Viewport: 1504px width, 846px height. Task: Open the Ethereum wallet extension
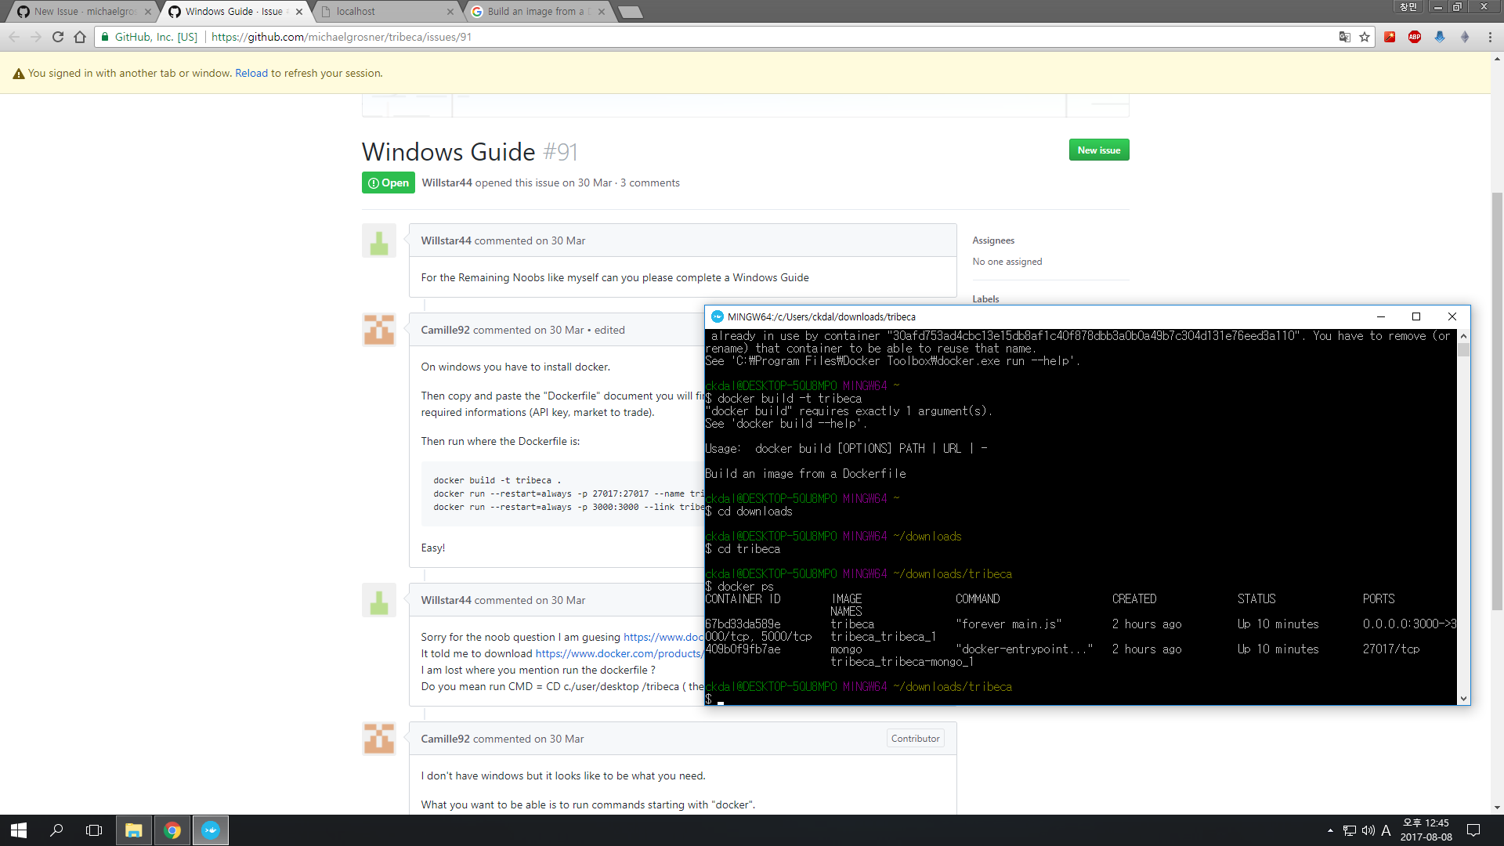click(x=1466, y=37)
